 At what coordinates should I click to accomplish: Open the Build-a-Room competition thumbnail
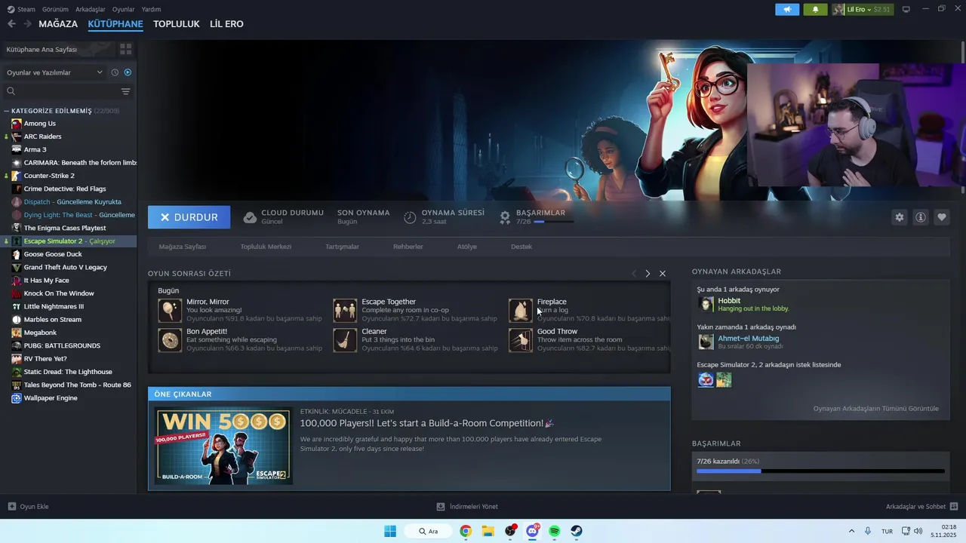point(223,446)
